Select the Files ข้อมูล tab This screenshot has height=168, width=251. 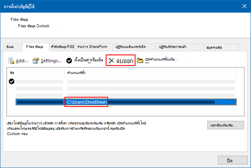tap(36, 47)
